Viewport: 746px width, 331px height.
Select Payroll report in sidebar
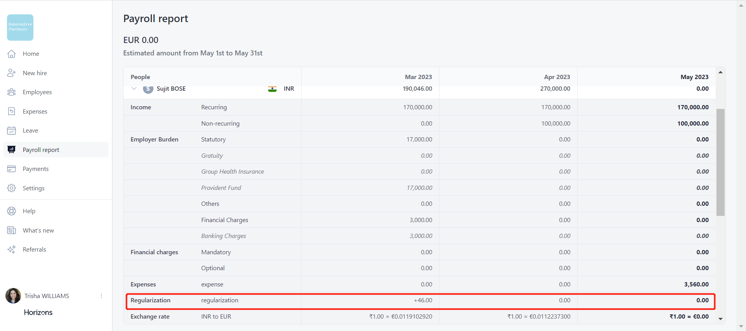pos(41,150)
